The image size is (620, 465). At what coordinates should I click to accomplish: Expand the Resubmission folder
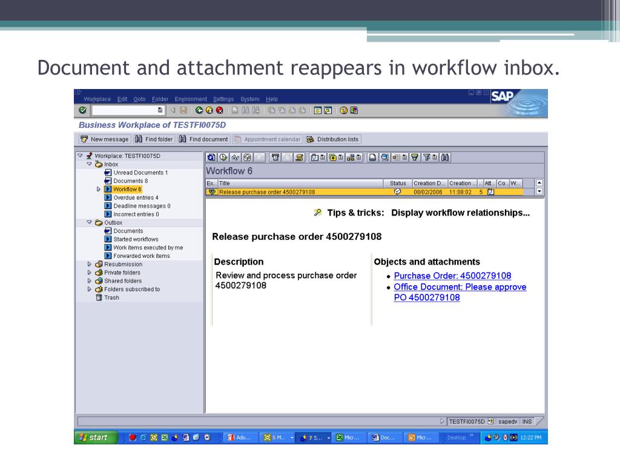pos(90,264)
